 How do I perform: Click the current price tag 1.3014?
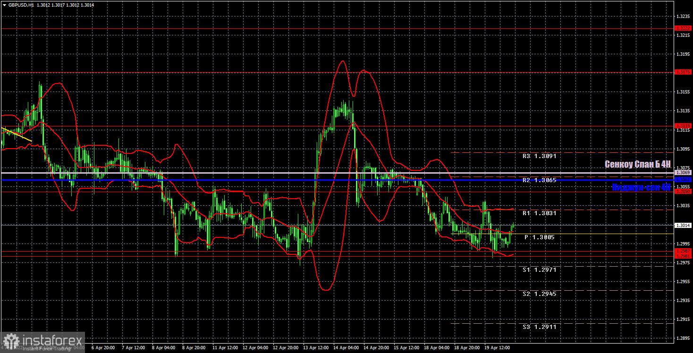[683, 225]
